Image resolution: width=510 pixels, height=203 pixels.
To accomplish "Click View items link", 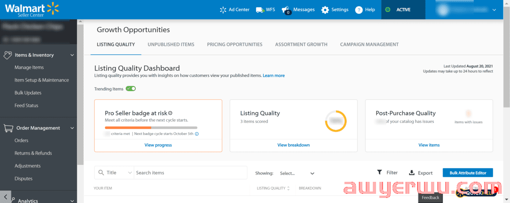I will tap(429, 145).
